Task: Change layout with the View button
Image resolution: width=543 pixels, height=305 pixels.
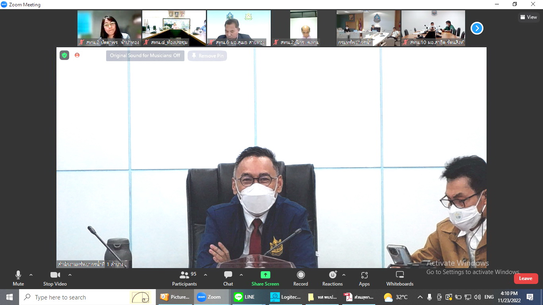Action: [x=528, y=17]
